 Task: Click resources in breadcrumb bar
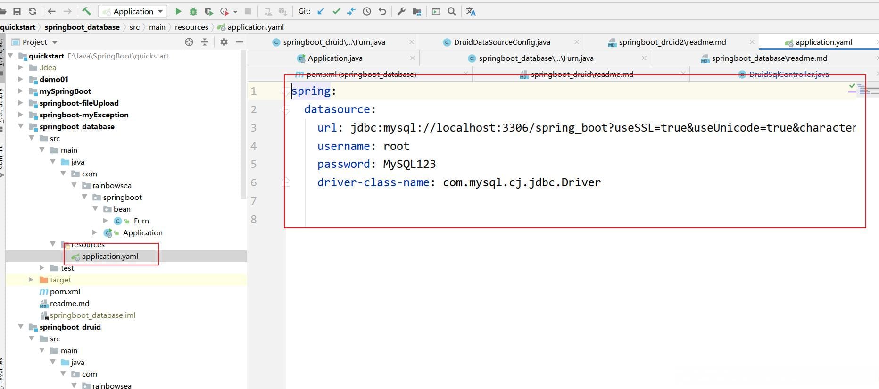coord(191,27)
